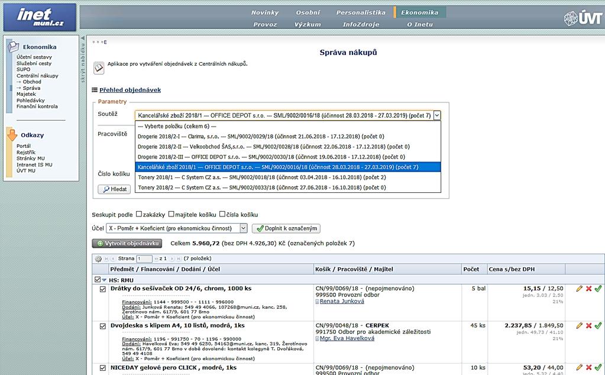Open Účetní sestavy in sidebar
Viewport: 605px width, 375px height.
coord(34,57)
